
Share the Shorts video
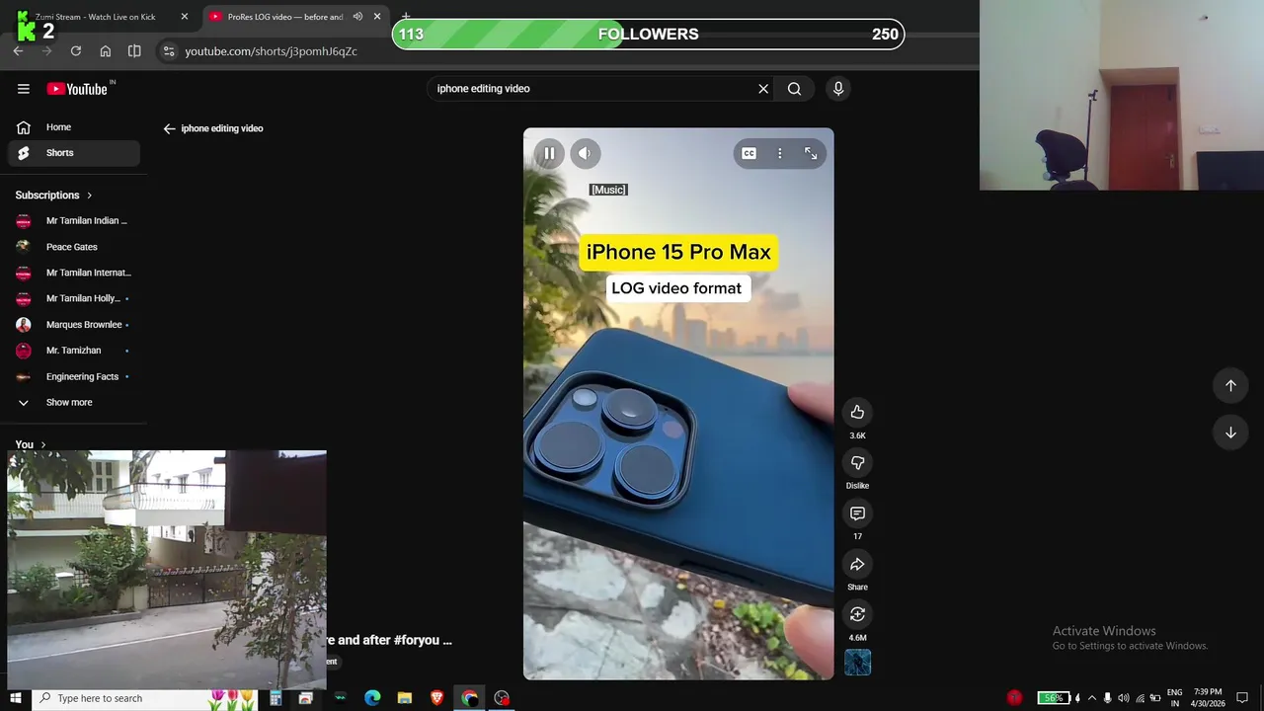[x=857, y=564]
